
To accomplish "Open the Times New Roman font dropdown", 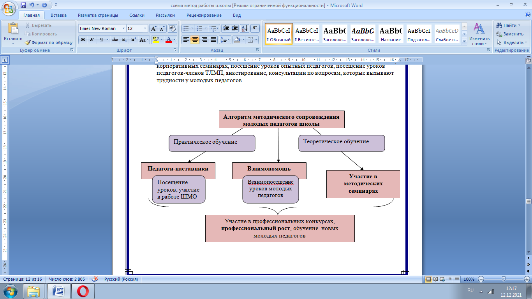I will click(x=123, y=28).
